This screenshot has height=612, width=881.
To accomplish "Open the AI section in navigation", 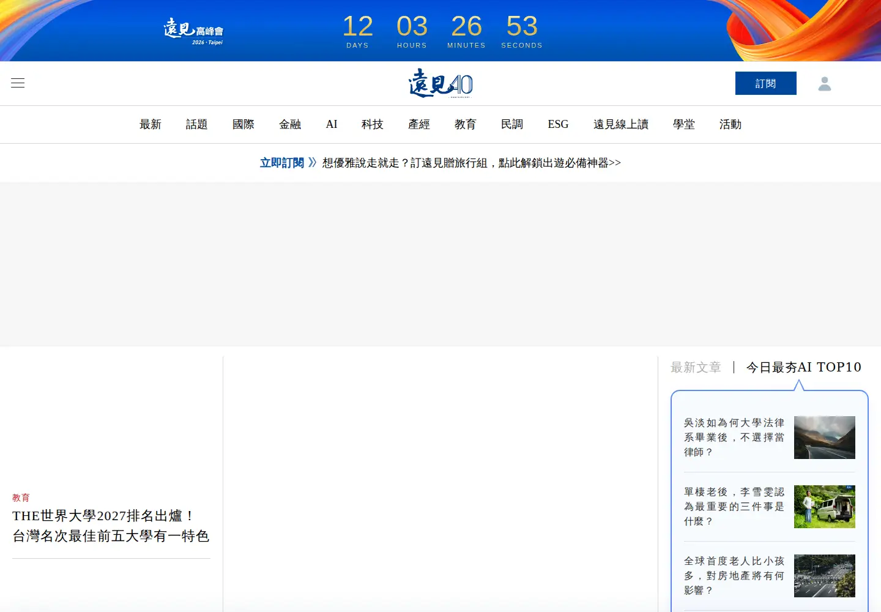I will [x=332, y=124].
